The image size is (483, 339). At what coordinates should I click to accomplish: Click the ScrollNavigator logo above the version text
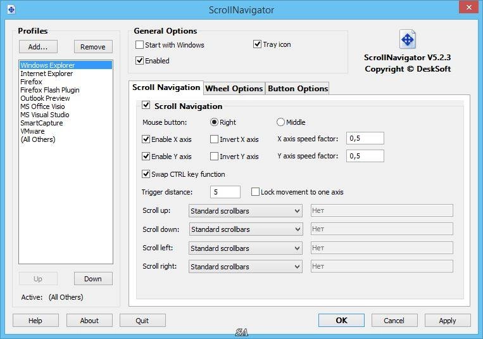[x=408, y=39]
